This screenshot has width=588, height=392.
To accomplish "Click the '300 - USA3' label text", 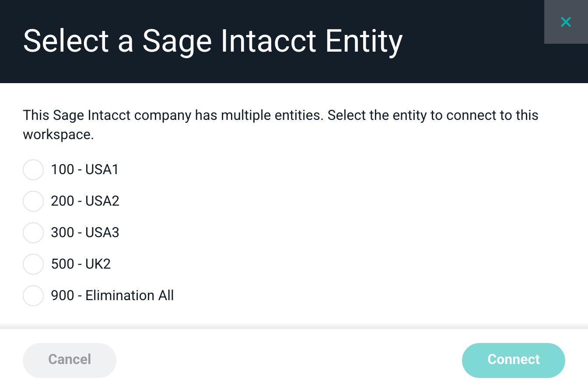I will coord(85,233).
